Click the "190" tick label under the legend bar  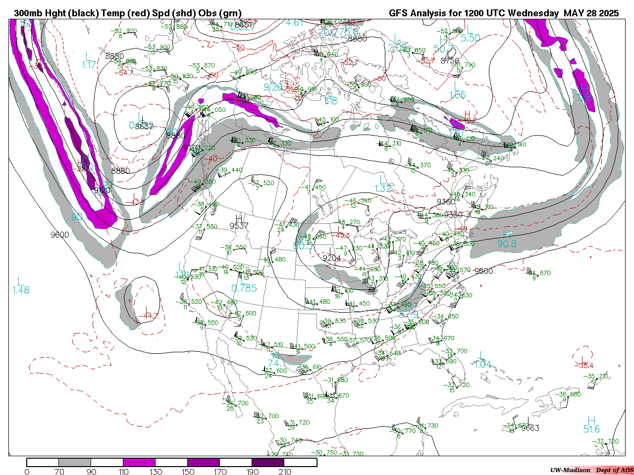[x=252, y=472]
